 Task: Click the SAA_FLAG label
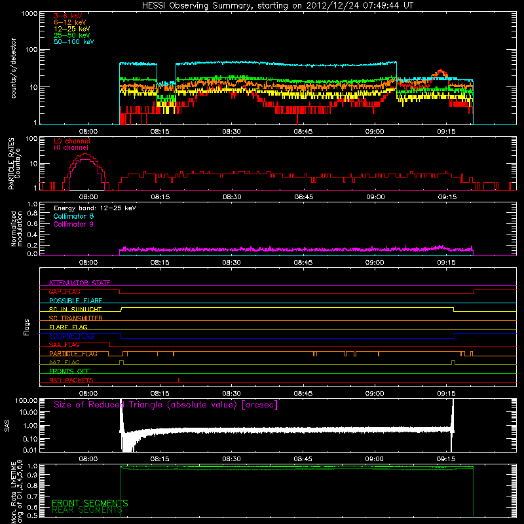point(64,345)
